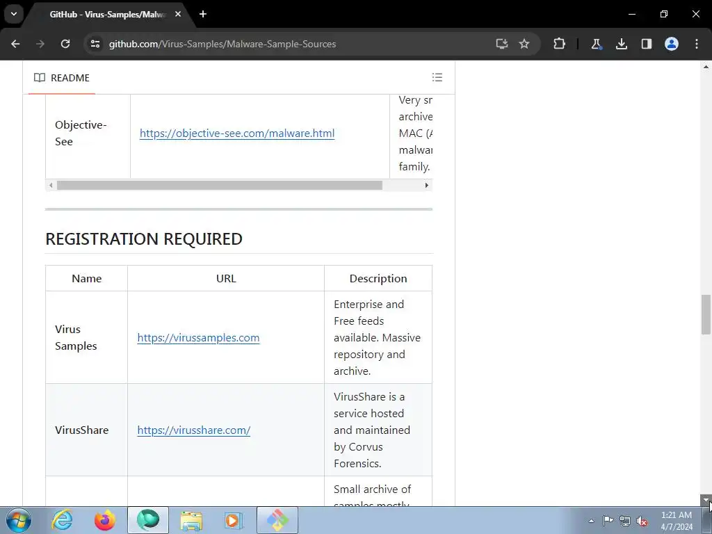Open the virusshare.com link
The width and height of the screenshot is (712, 534).
(x=194, y=430)
